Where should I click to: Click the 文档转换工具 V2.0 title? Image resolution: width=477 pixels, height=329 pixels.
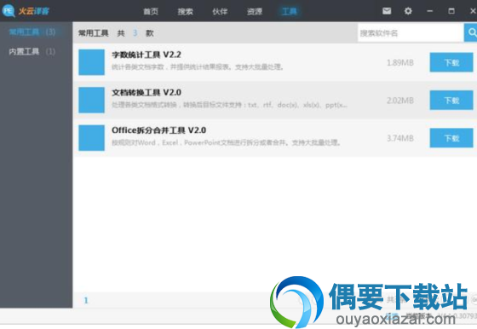[147, 93]
